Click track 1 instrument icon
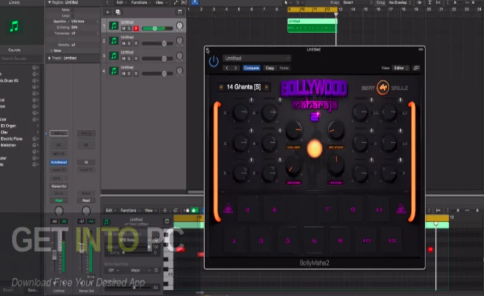The image size is (484, 296). point(114,26)
